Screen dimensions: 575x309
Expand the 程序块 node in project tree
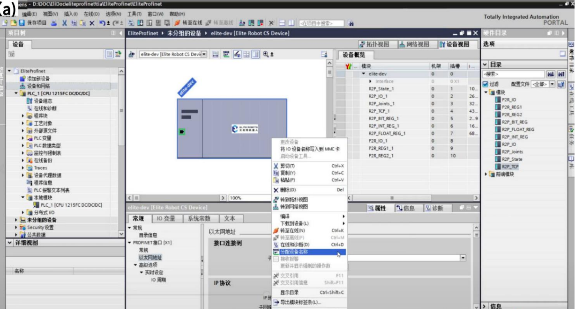23,115
